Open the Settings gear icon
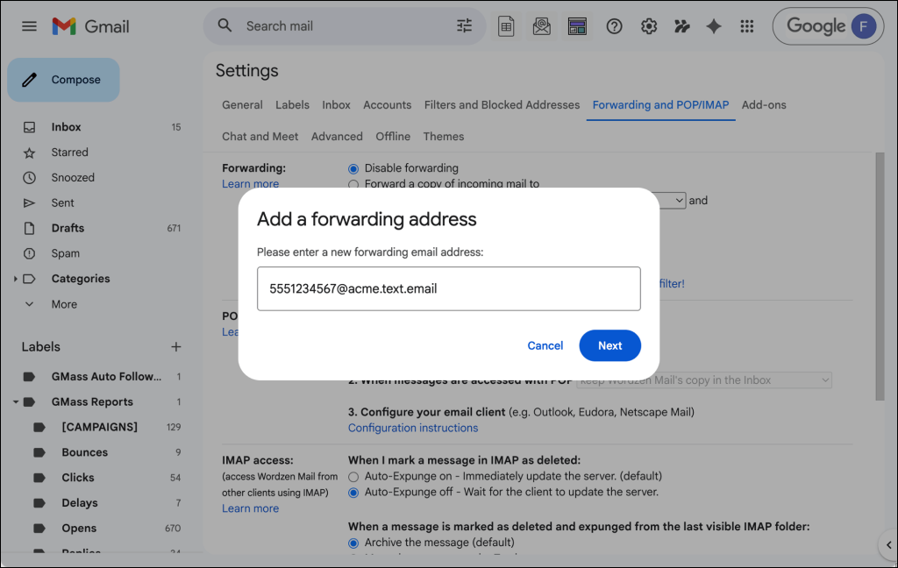Screen dimensions: 898x568 pyautogui.click(x=649, y=26)
